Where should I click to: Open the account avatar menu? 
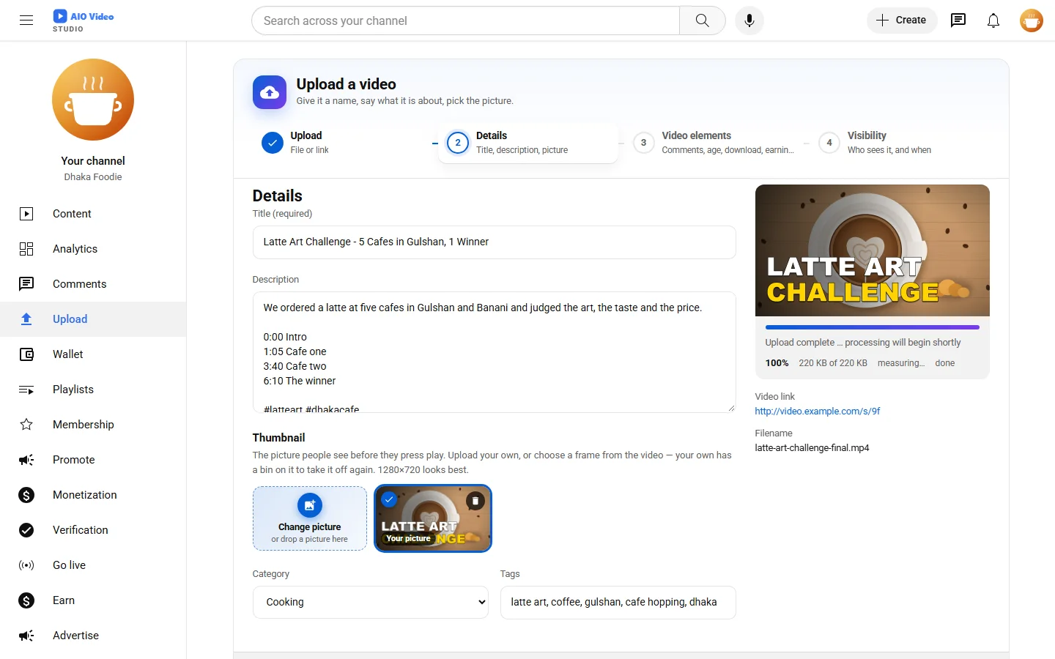pos(1032,21)
